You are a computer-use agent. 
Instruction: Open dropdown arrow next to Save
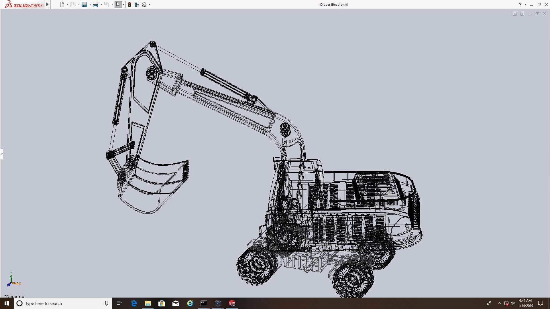click(90, 5)
